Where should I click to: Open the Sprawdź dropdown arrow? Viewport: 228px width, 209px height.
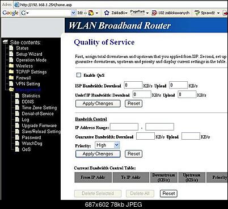[x=218, y=13]
